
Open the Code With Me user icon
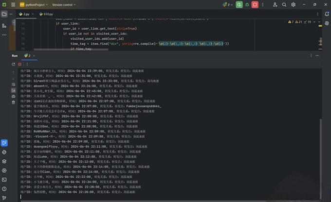pos(275,5)
